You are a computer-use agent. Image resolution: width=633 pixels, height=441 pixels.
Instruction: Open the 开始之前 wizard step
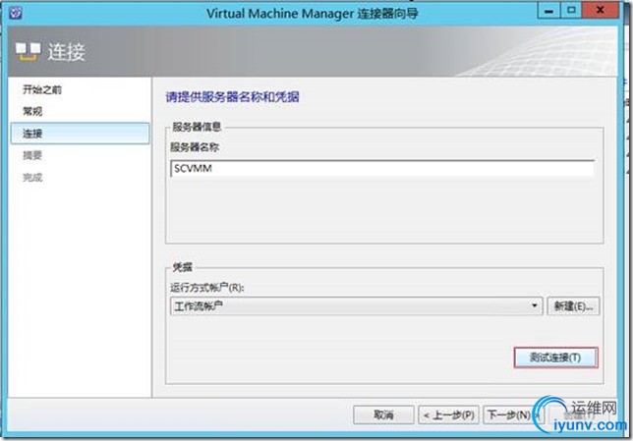(x=42, y=89)
